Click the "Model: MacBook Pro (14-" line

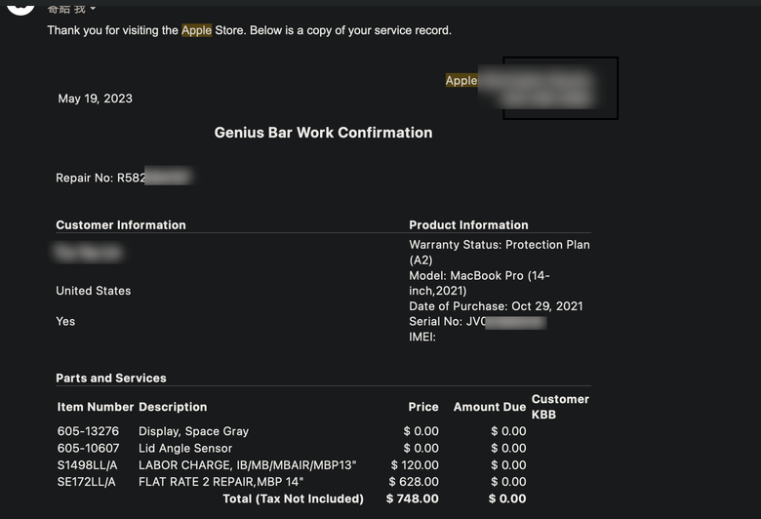point(479,275)
